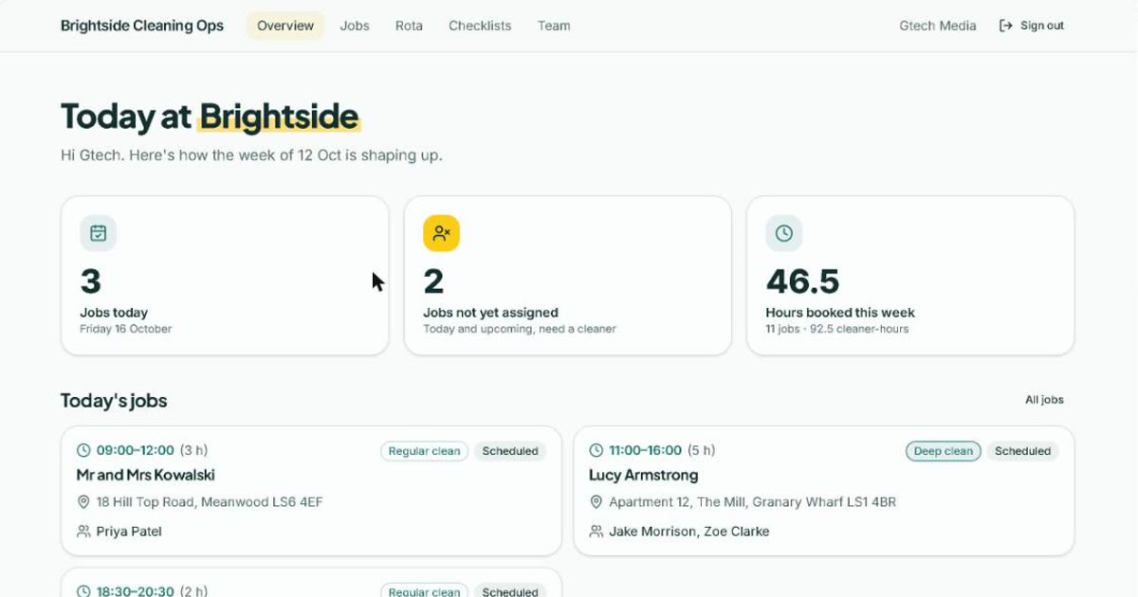Click Gtech Media account name
Screen dimensions: 1138x597
coord(937,26)
